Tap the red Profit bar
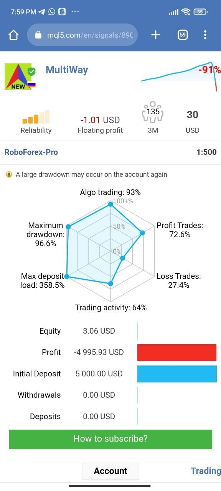 (x=177, y=352)
